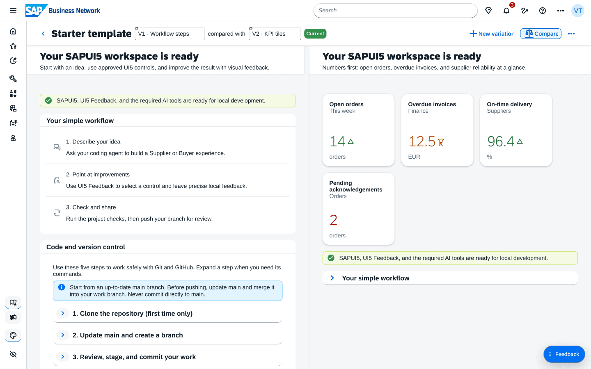591x369 pixels.
Task: Navigate back with the left chevron
Action: click(43, 34)
